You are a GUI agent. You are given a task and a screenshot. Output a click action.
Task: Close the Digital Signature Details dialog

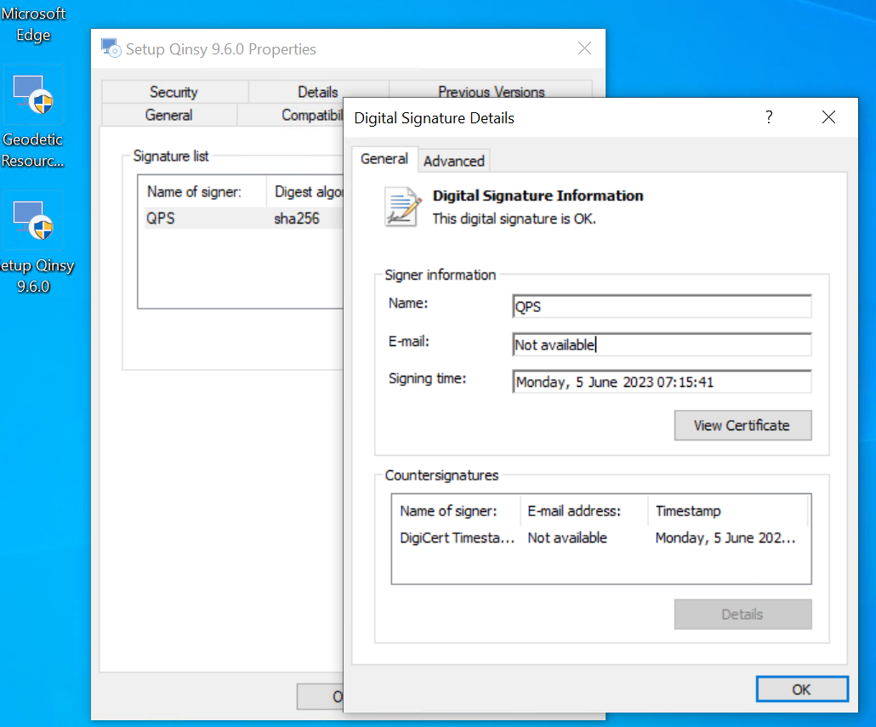pos(828,117)
